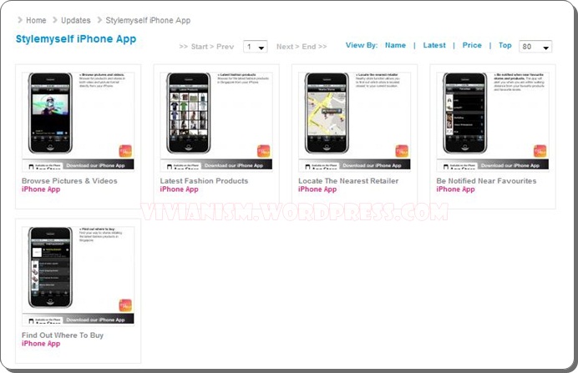Click iPhone App under Find Out Where To Buy
Image resolution: width=578 pixels, height=373 pixels.
click(41, 344)
